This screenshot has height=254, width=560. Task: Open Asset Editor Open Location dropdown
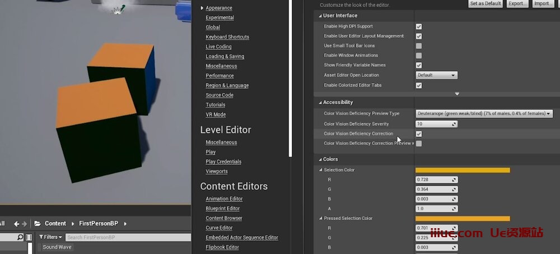pyautogui.click(x=437, y=75)
